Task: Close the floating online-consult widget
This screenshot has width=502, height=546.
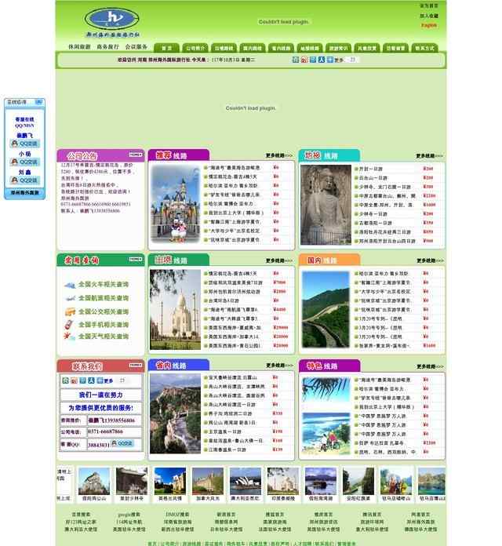Action: coord(39,102)
